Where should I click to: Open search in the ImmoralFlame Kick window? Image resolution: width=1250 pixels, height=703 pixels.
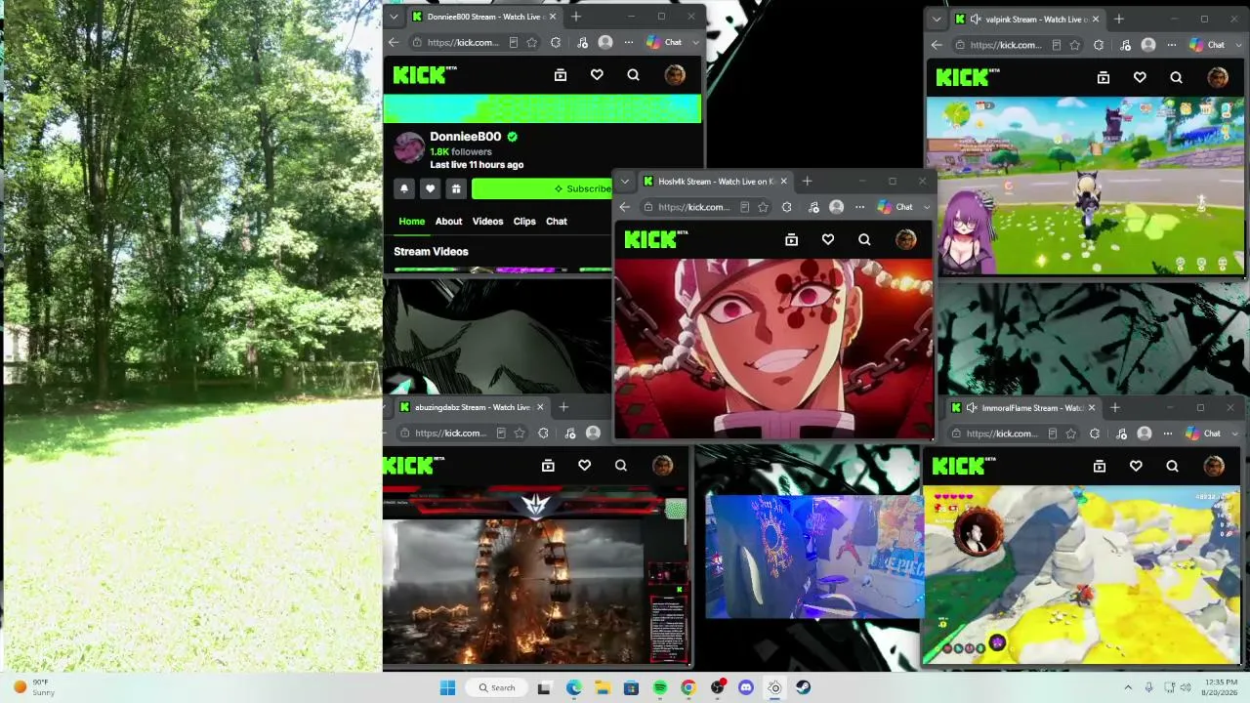1172,467
